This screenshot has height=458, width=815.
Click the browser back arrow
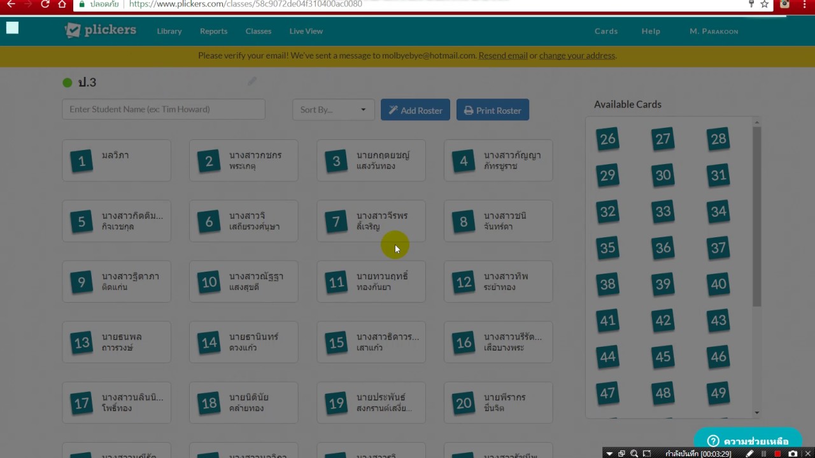[x=11, y=4]
